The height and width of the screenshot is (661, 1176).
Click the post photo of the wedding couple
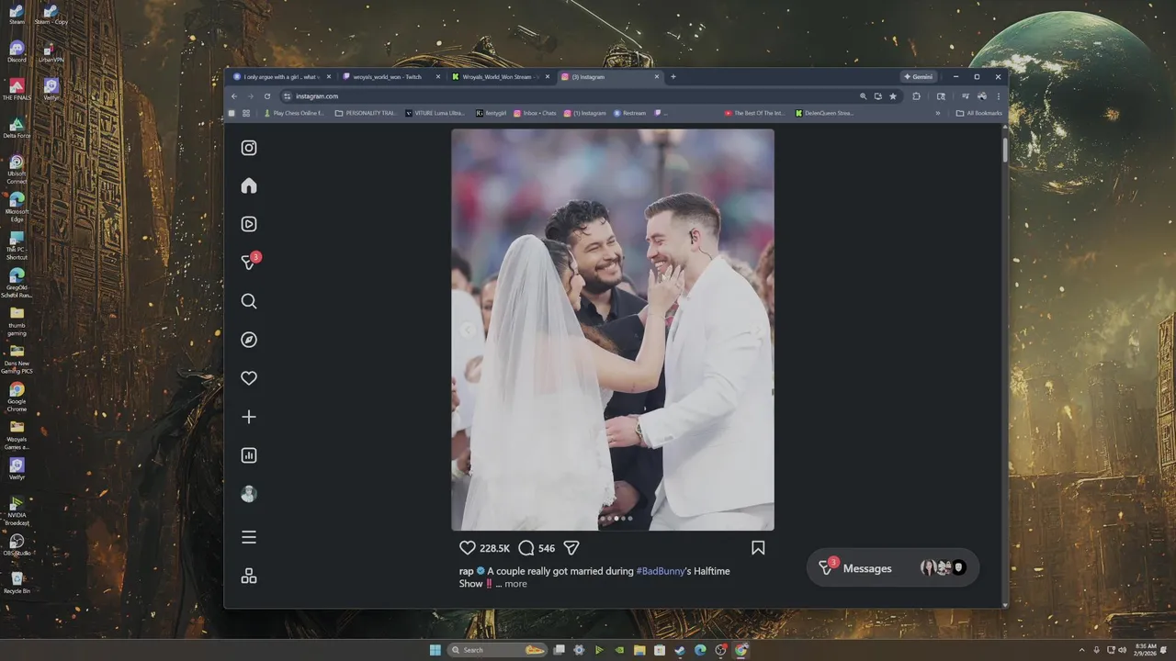click(x=613, y=330)
